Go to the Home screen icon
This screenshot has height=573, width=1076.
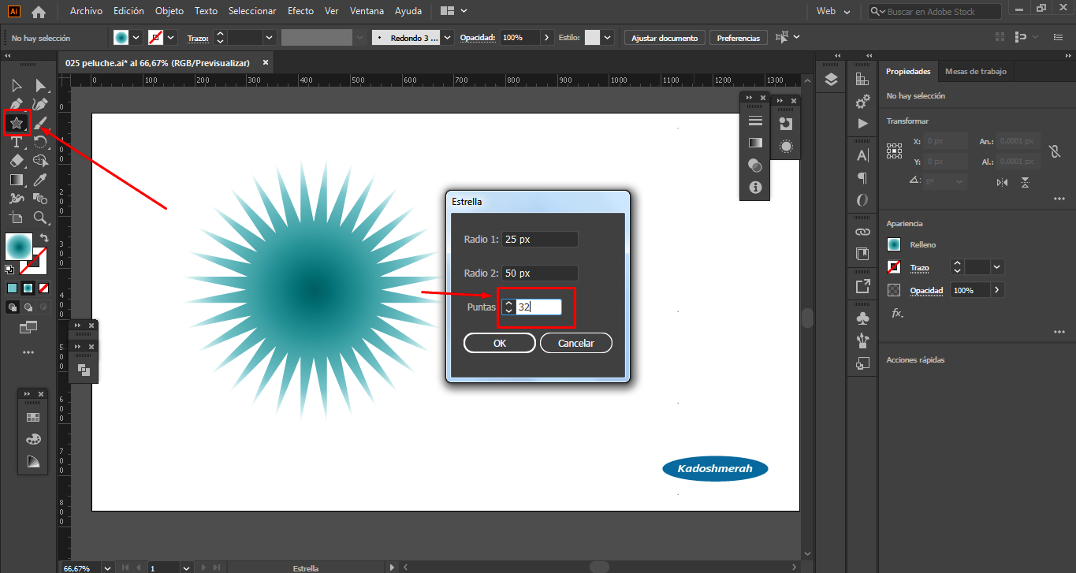coord(38,12)
